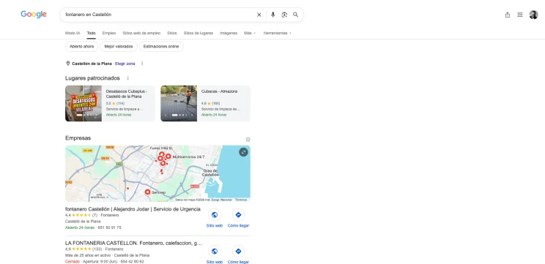Toggle the Mejor valorados filter chip
This screenshot has width=545, height=264.
[x=119, y=46]
